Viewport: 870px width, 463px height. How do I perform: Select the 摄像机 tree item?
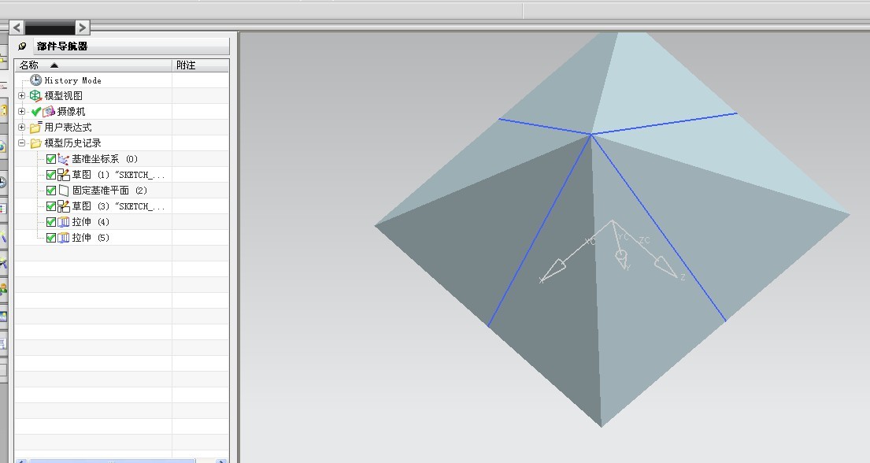(x=71, y=112)
